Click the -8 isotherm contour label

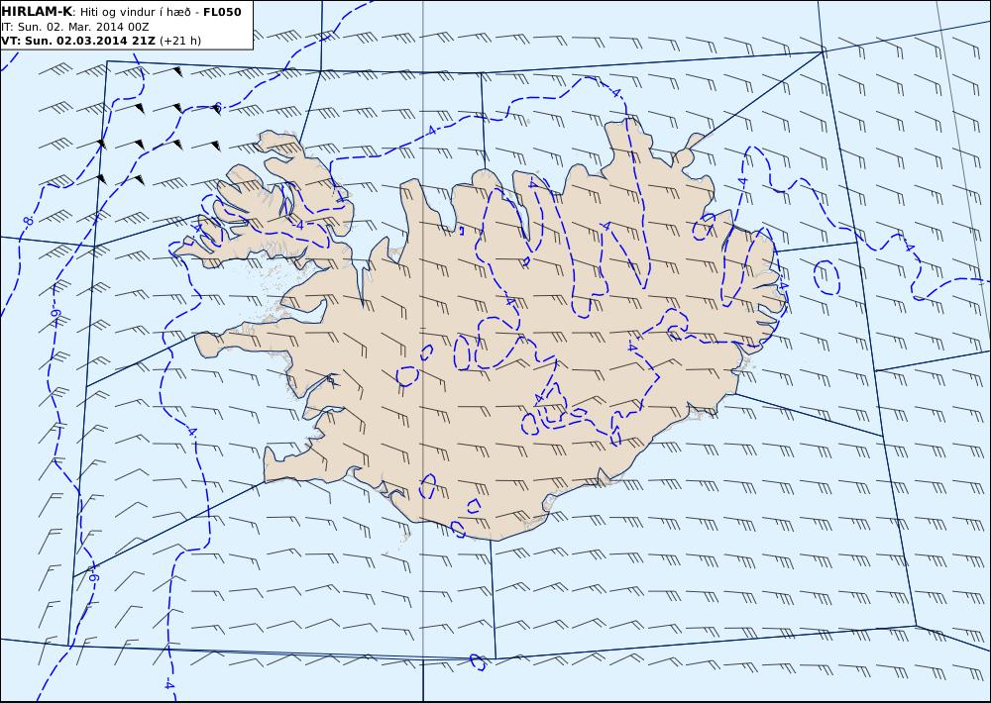[x=27, y=221]
